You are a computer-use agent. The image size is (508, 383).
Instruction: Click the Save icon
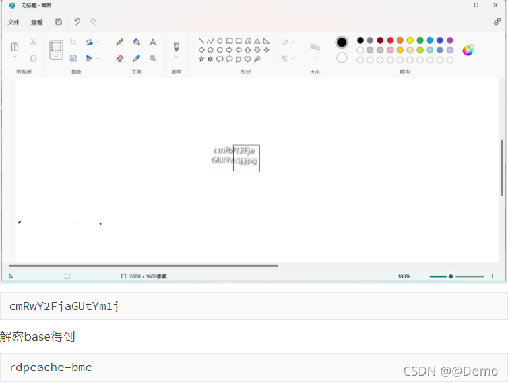(x=59, y=22)
